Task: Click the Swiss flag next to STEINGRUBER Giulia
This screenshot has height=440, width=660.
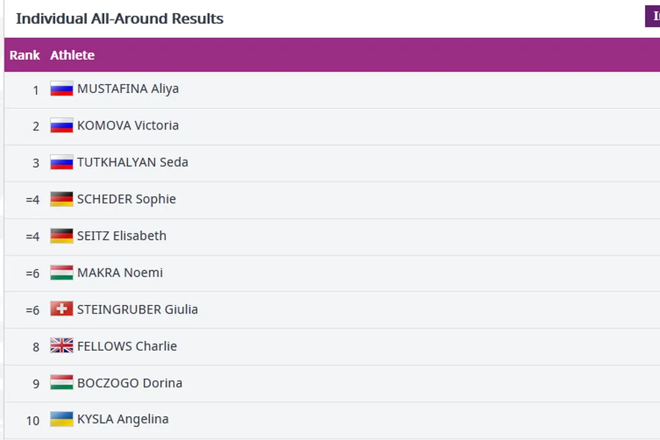Action: (62, 309)
